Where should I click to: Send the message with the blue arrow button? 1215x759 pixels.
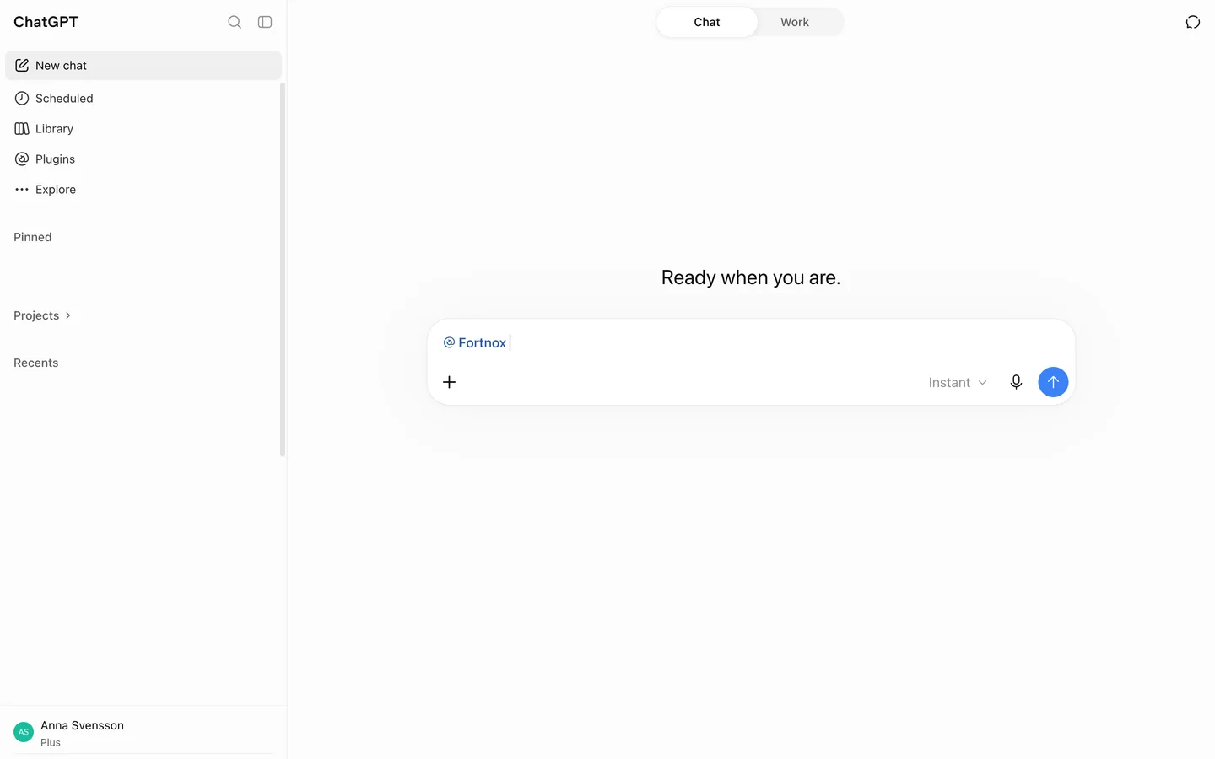(x=1053, y=382)
